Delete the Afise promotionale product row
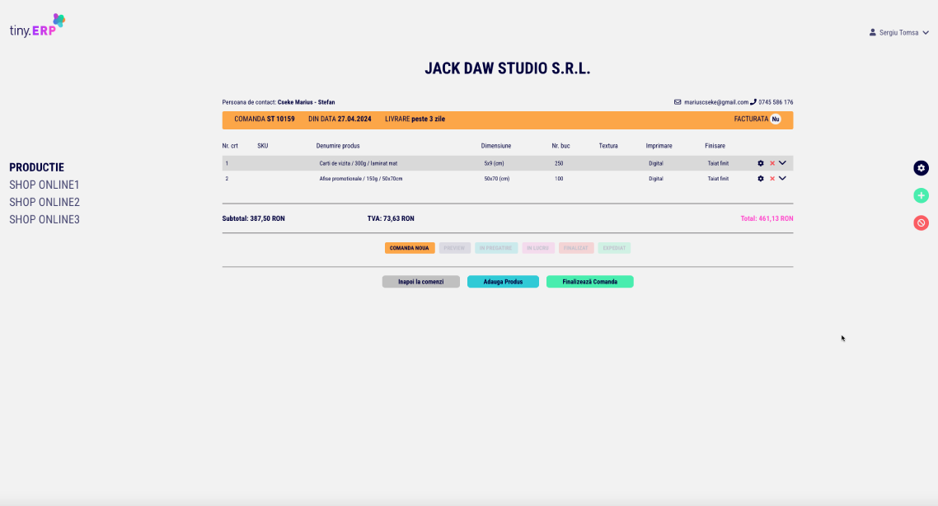This screenshot has width=938, height=506. pyautogui.click(x=772, y=179)
